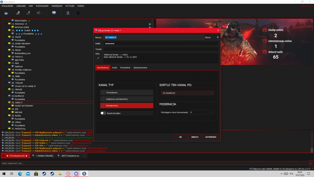Screen dimensions: 314x177
Task: Open the POZWOLENIA menu
Action: (x=42, y=6)
